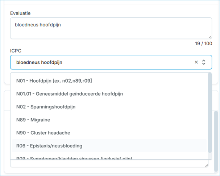
Task: Click the textarea edge visible below the dropdown list
Action: click(109, 164)
